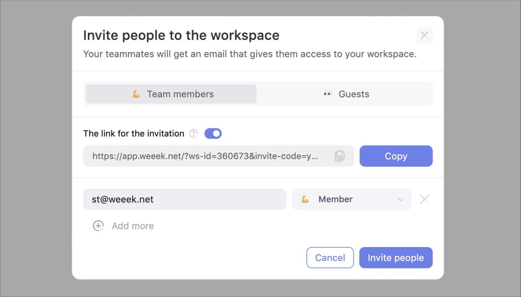This screenshot has width=521, height=297.
Task: Click the eyes emoji beside Guests
Action: click(x=328, y=94)
